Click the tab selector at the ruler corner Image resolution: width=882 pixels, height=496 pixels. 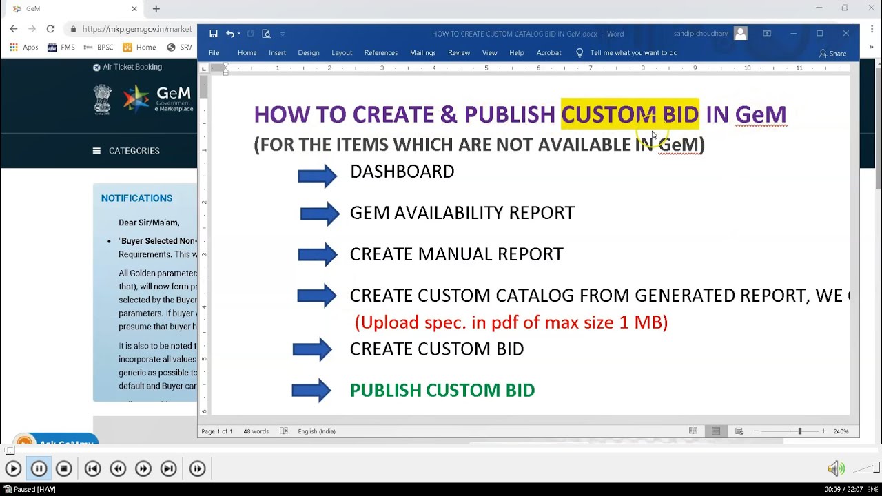pos(203,69)
